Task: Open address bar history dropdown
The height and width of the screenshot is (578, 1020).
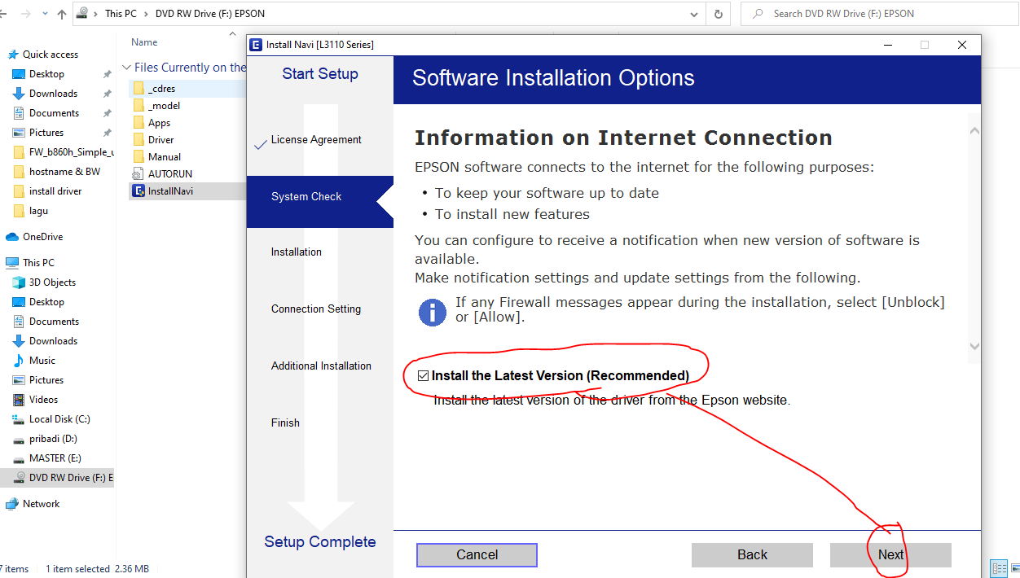Action: [693, 14]
